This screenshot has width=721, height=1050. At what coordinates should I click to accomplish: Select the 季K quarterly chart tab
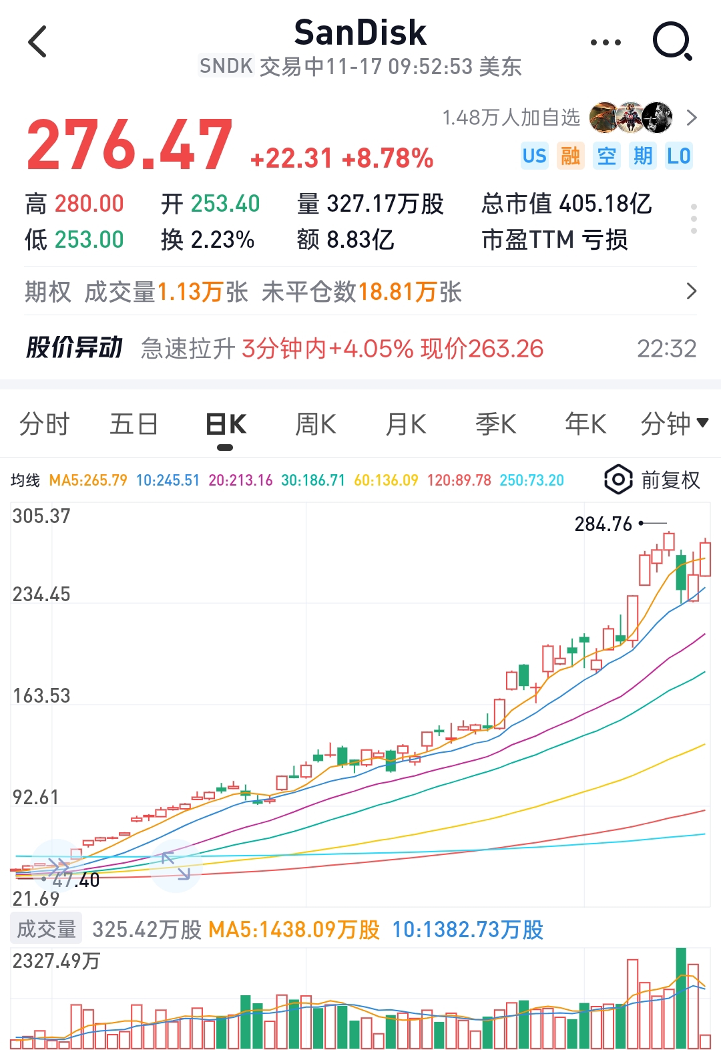coord(495,423)
